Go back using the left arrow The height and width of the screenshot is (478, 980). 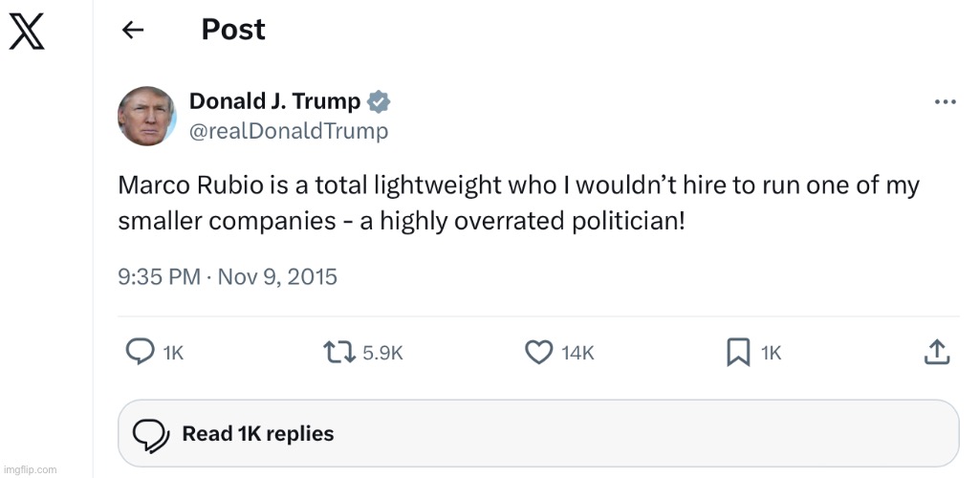(133, 31)
